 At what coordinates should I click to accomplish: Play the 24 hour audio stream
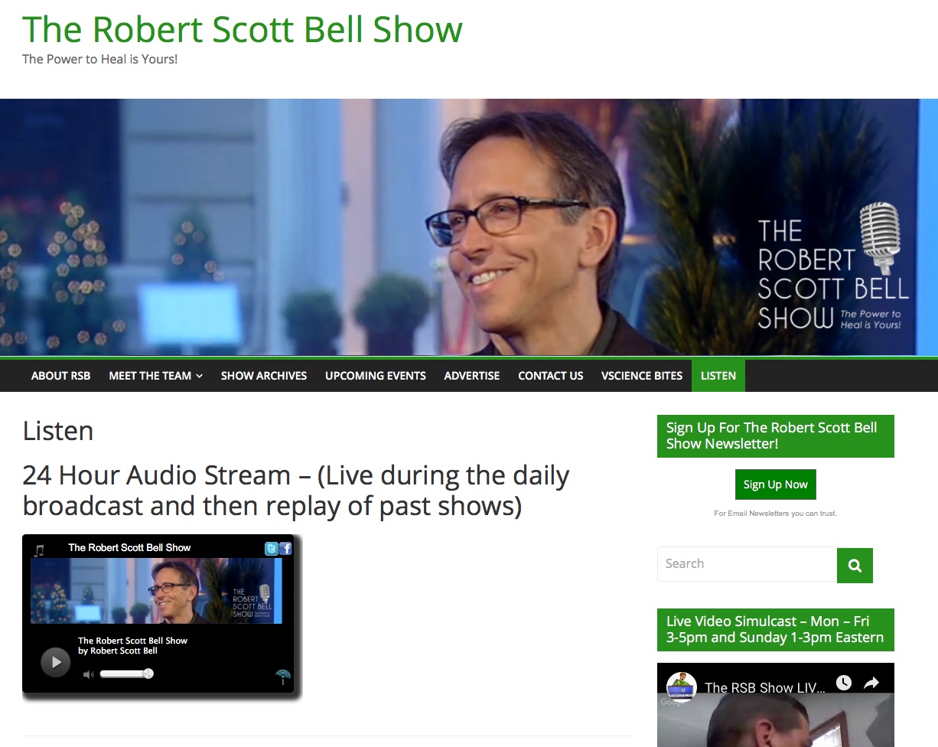coord(55,662)
